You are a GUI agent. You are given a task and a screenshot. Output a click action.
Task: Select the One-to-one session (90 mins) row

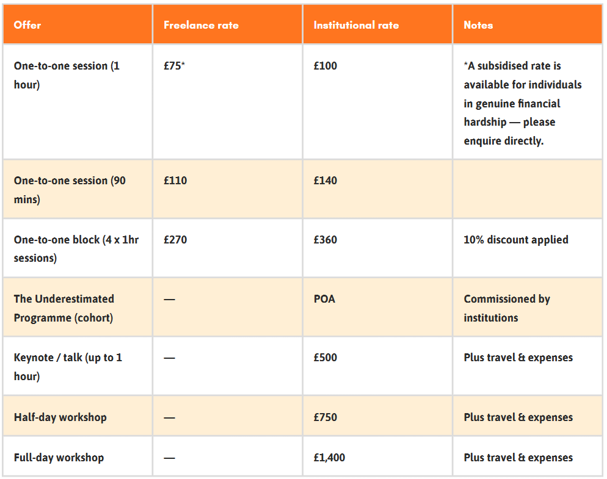(70, 190)
